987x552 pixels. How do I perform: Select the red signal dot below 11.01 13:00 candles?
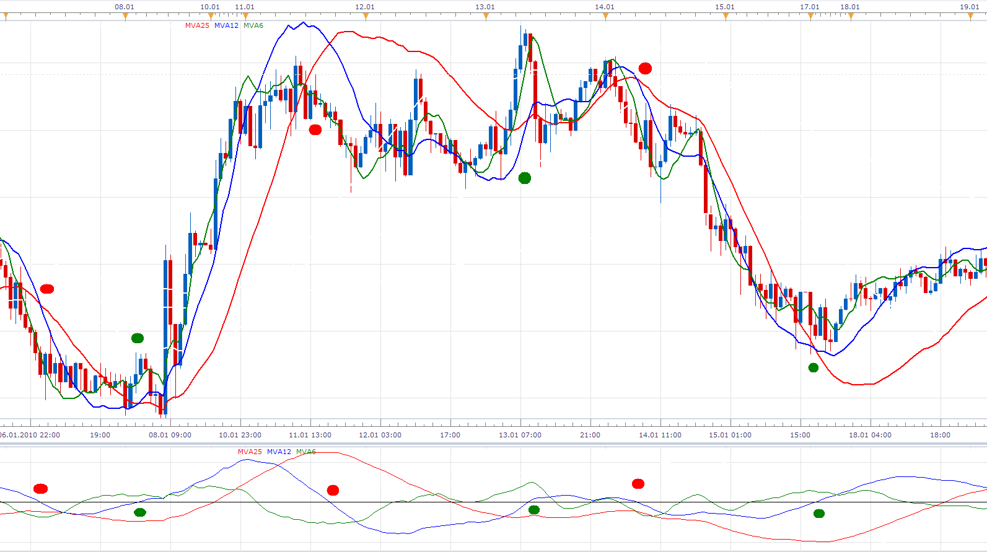pos(315,129)
